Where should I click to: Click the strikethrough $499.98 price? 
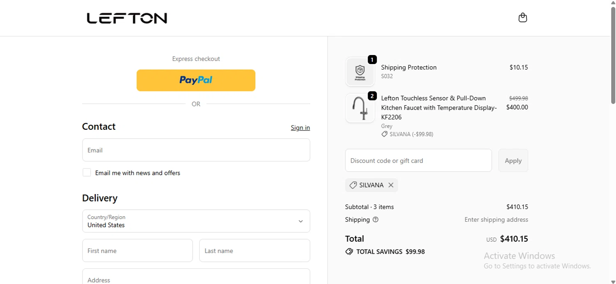coord(519,98)
